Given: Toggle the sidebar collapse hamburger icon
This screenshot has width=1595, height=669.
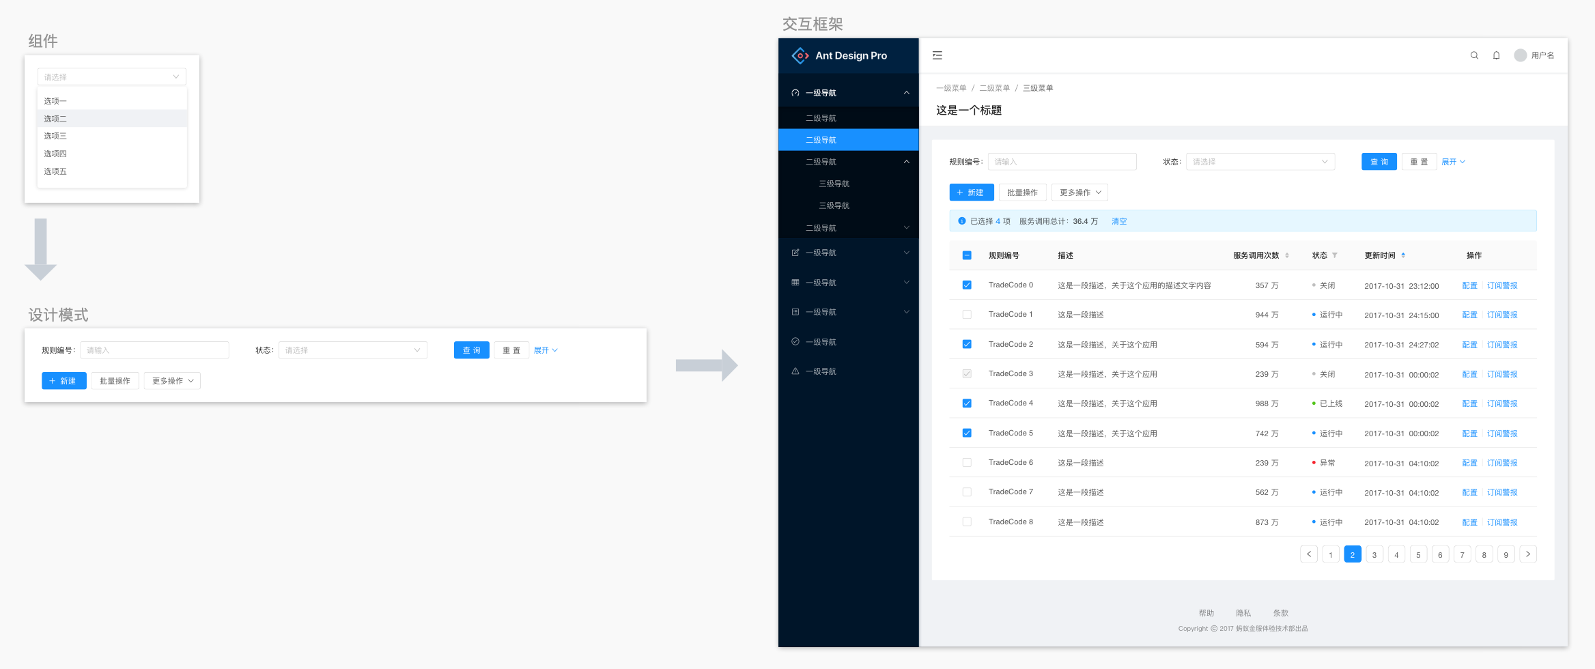Looking at the screenshot, I should click(x=937, y=55).
